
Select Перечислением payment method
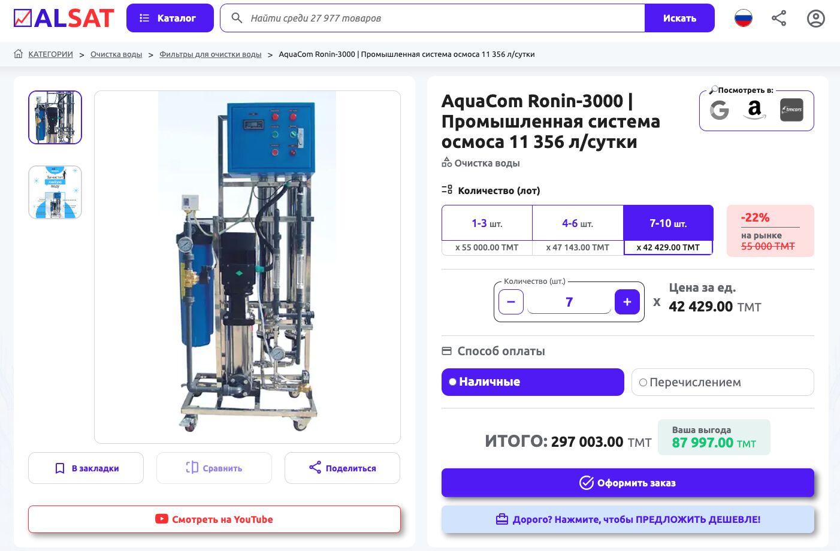722,382
